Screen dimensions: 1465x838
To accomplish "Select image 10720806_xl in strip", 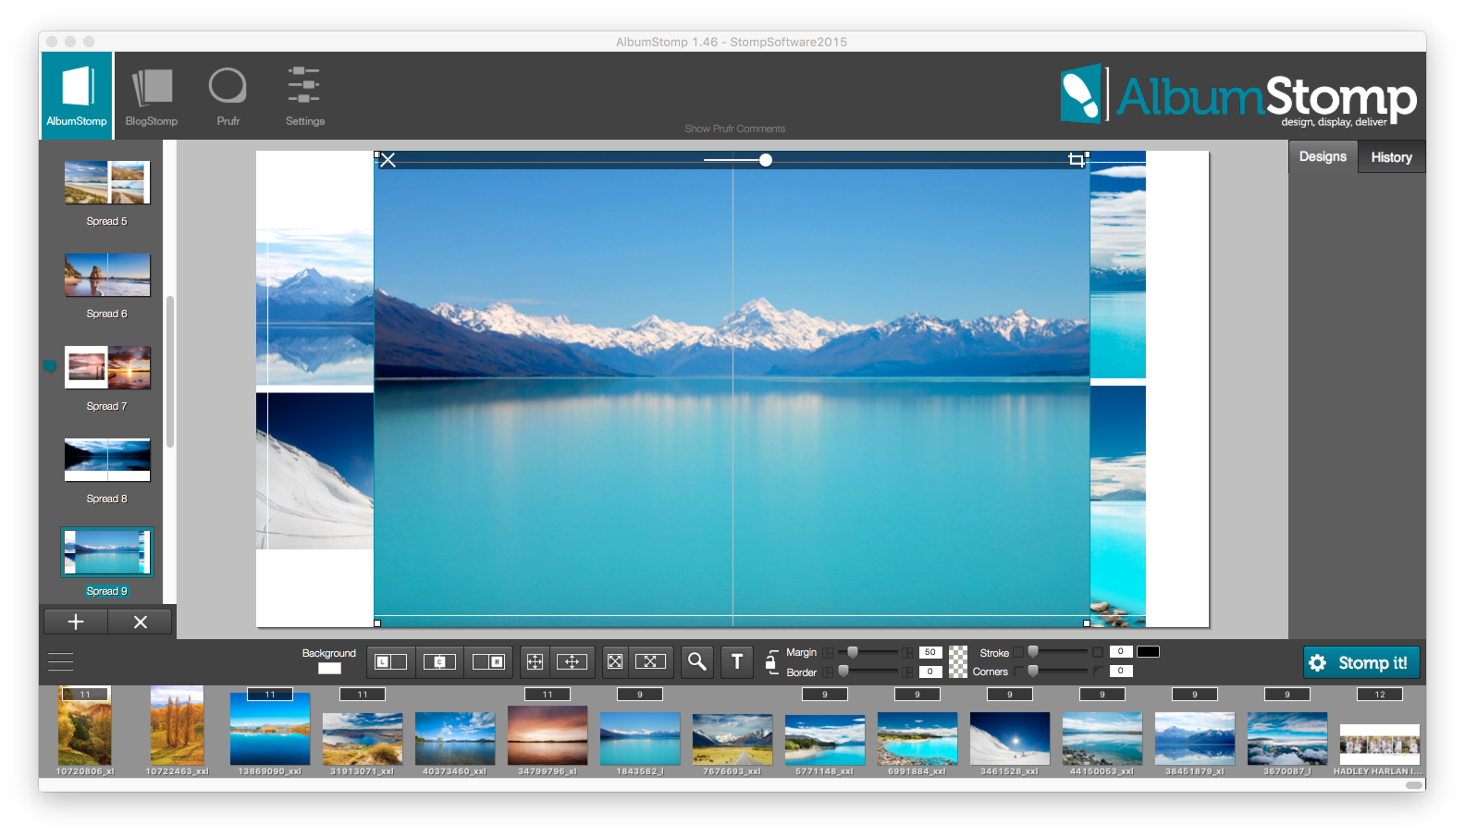I will click(x=85, y=725).
